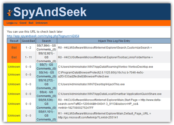Image resolution: width=174 pixels, height=125 pixels.
Task: Click Bad result for LinksFolderName row
Action: point(14,57)
